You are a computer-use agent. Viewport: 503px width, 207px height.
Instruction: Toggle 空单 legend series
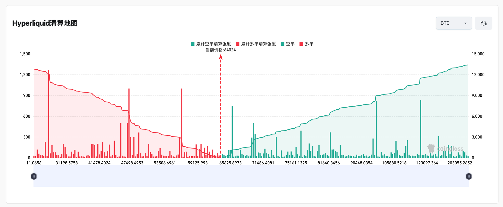pos(287,44)
